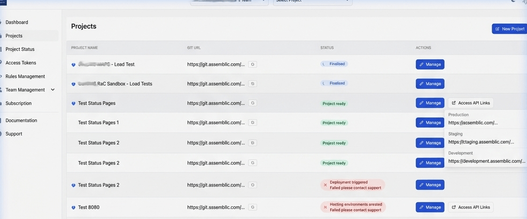
Task: Go to Project Status in the sidebar
Action: coord(20,49)
